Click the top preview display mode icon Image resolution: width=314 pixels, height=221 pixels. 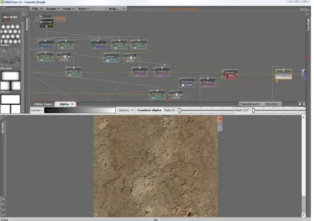(x=220, y=119)
